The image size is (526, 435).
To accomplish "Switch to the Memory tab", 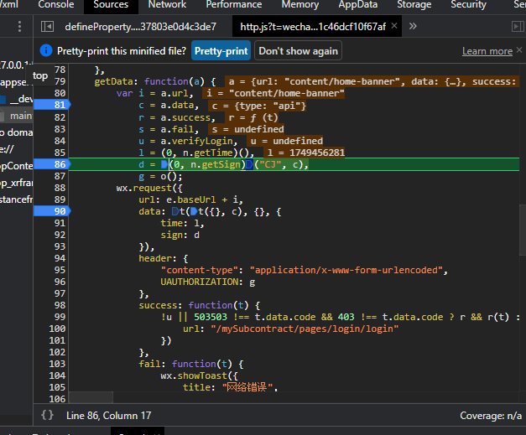I will pyautogui.click(x=300, y=5).
